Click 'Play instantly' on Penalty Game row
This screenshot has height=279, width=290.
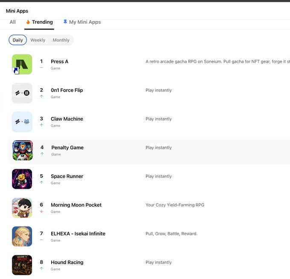click(159, 147)
